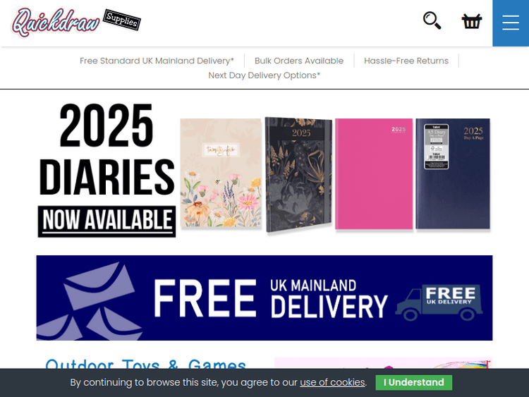Screen dimensions: 529x397
Task: Select Next Day Delivery Options link
Action: 264,75
